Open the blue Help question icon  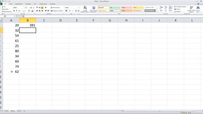198,4
